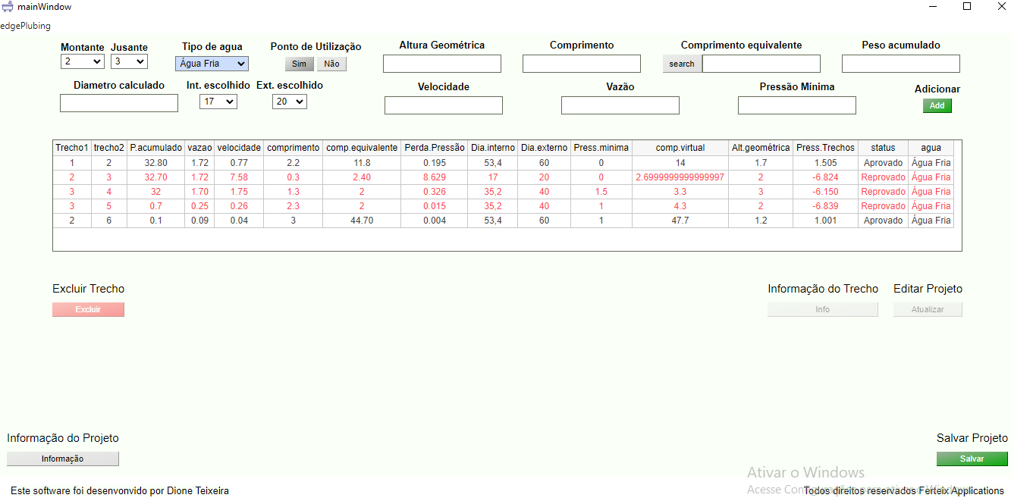
Task: Select Sim for Ponto de Utilização
Action: 300,64
